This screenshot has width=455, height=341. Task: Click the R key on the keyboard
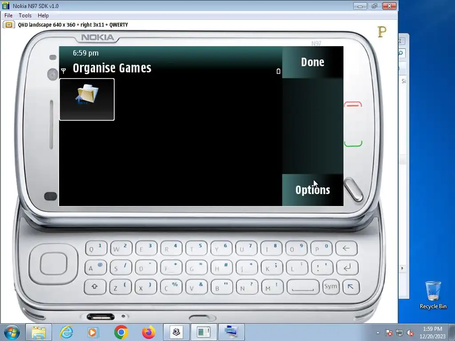[171, 248]
